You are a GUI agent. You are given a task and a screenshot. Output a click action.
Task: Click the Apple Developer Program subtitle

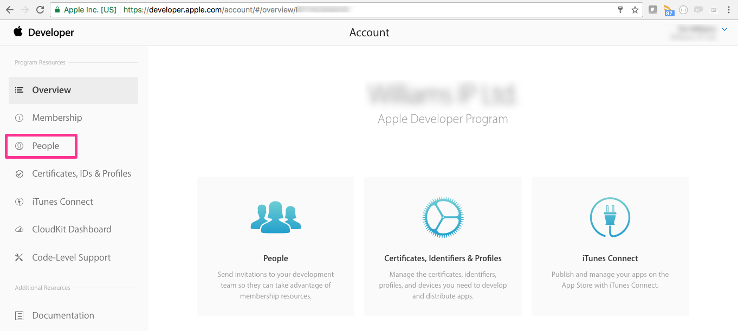[443, 119]
